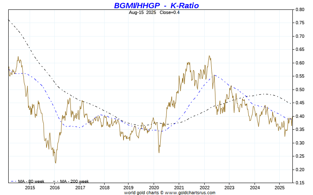Click the 0.70 y-axis value
Screen dimensions: 313x195
[x=300, y=36]
